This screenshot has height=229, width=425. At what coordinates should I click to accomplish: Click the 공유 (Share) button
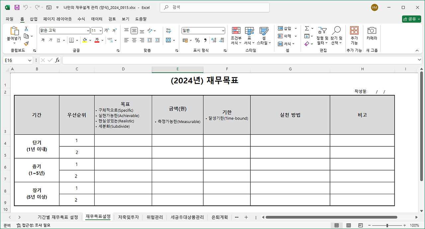pos(411,19)
